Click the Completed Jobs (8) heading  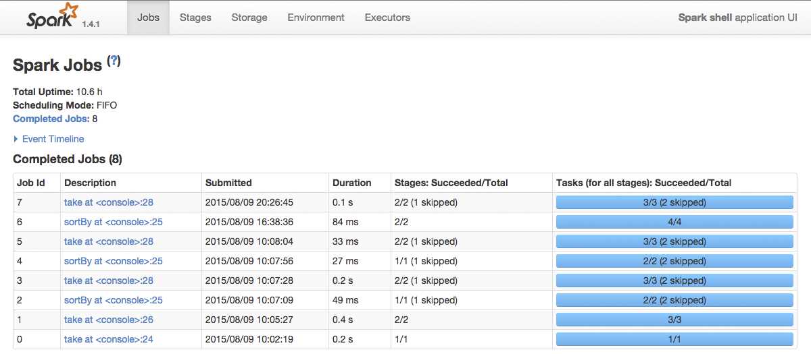coord(68,159)
